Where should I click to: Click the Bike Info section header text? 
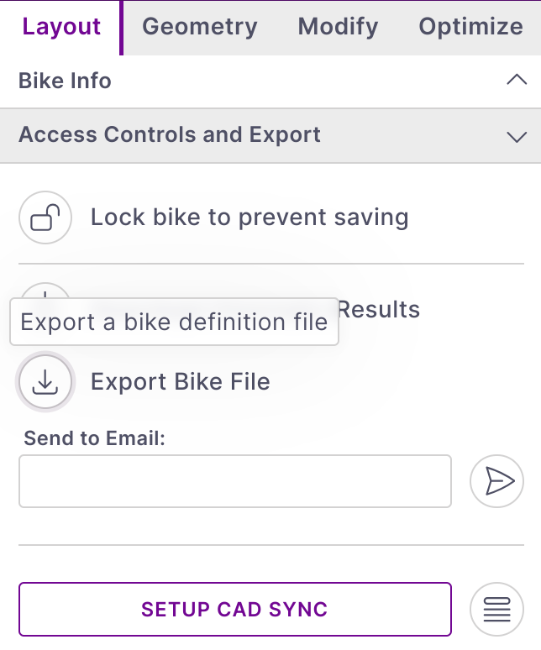pos(65,81)
